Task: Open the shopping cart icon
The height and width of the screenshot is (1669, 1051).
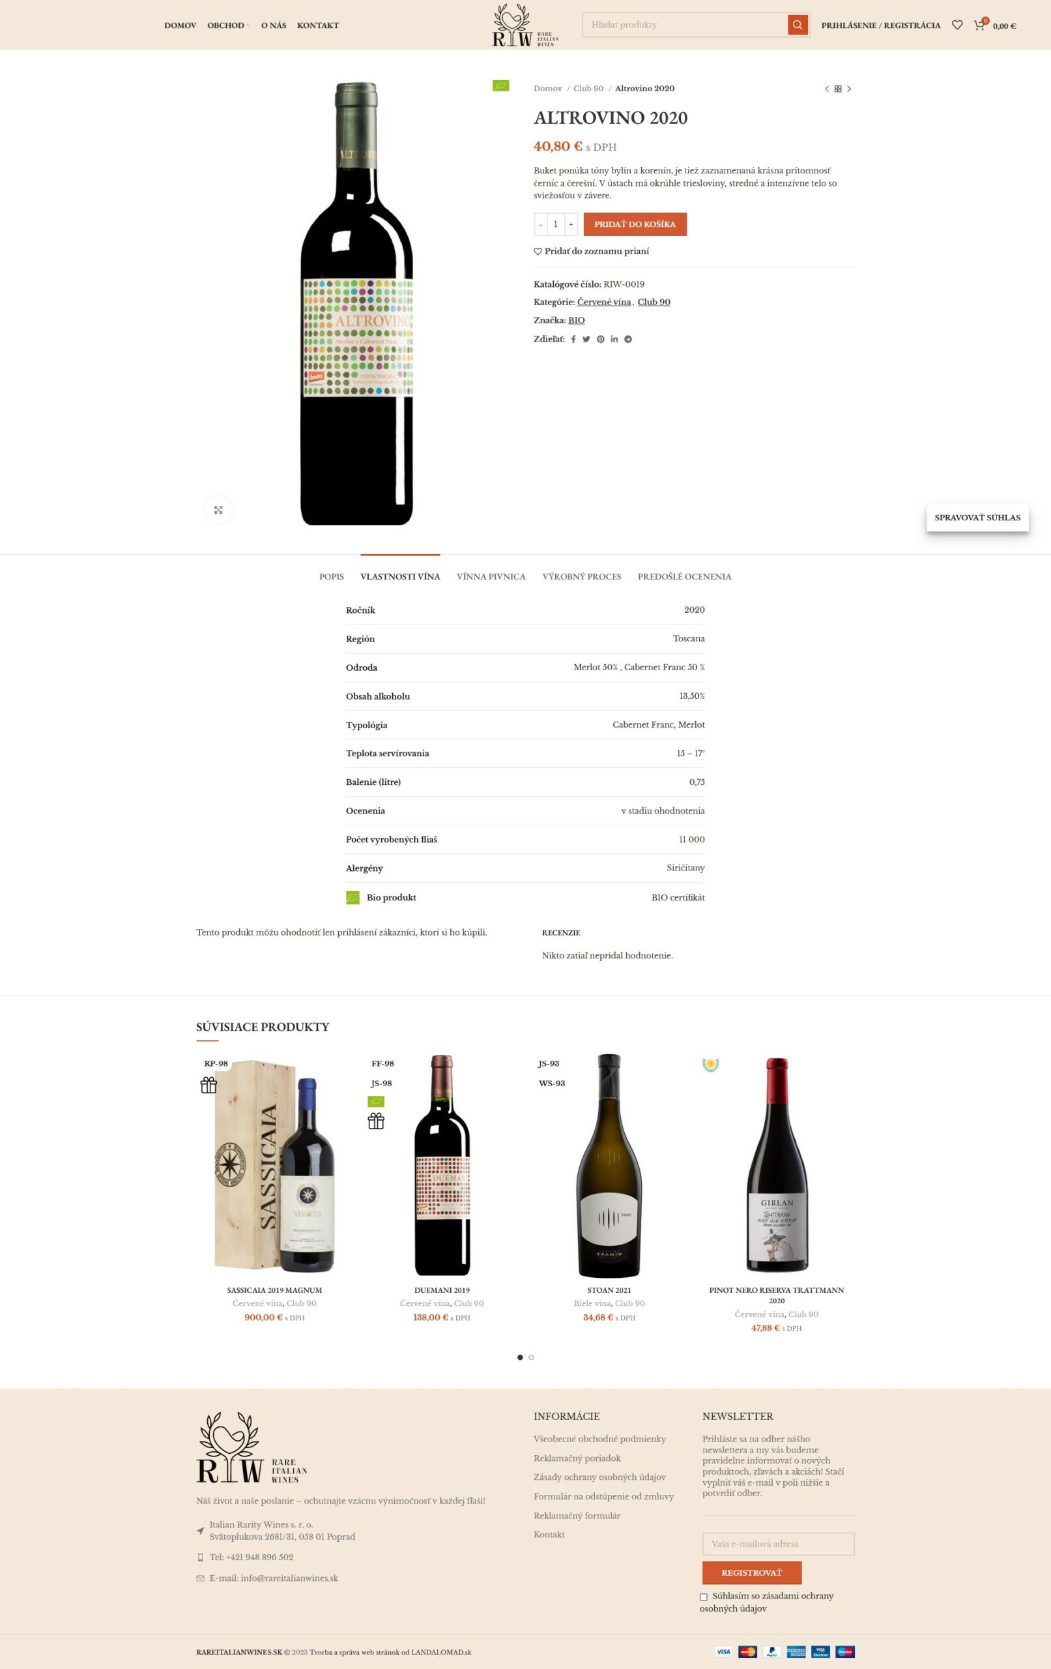Action: [x=979, y=25]
